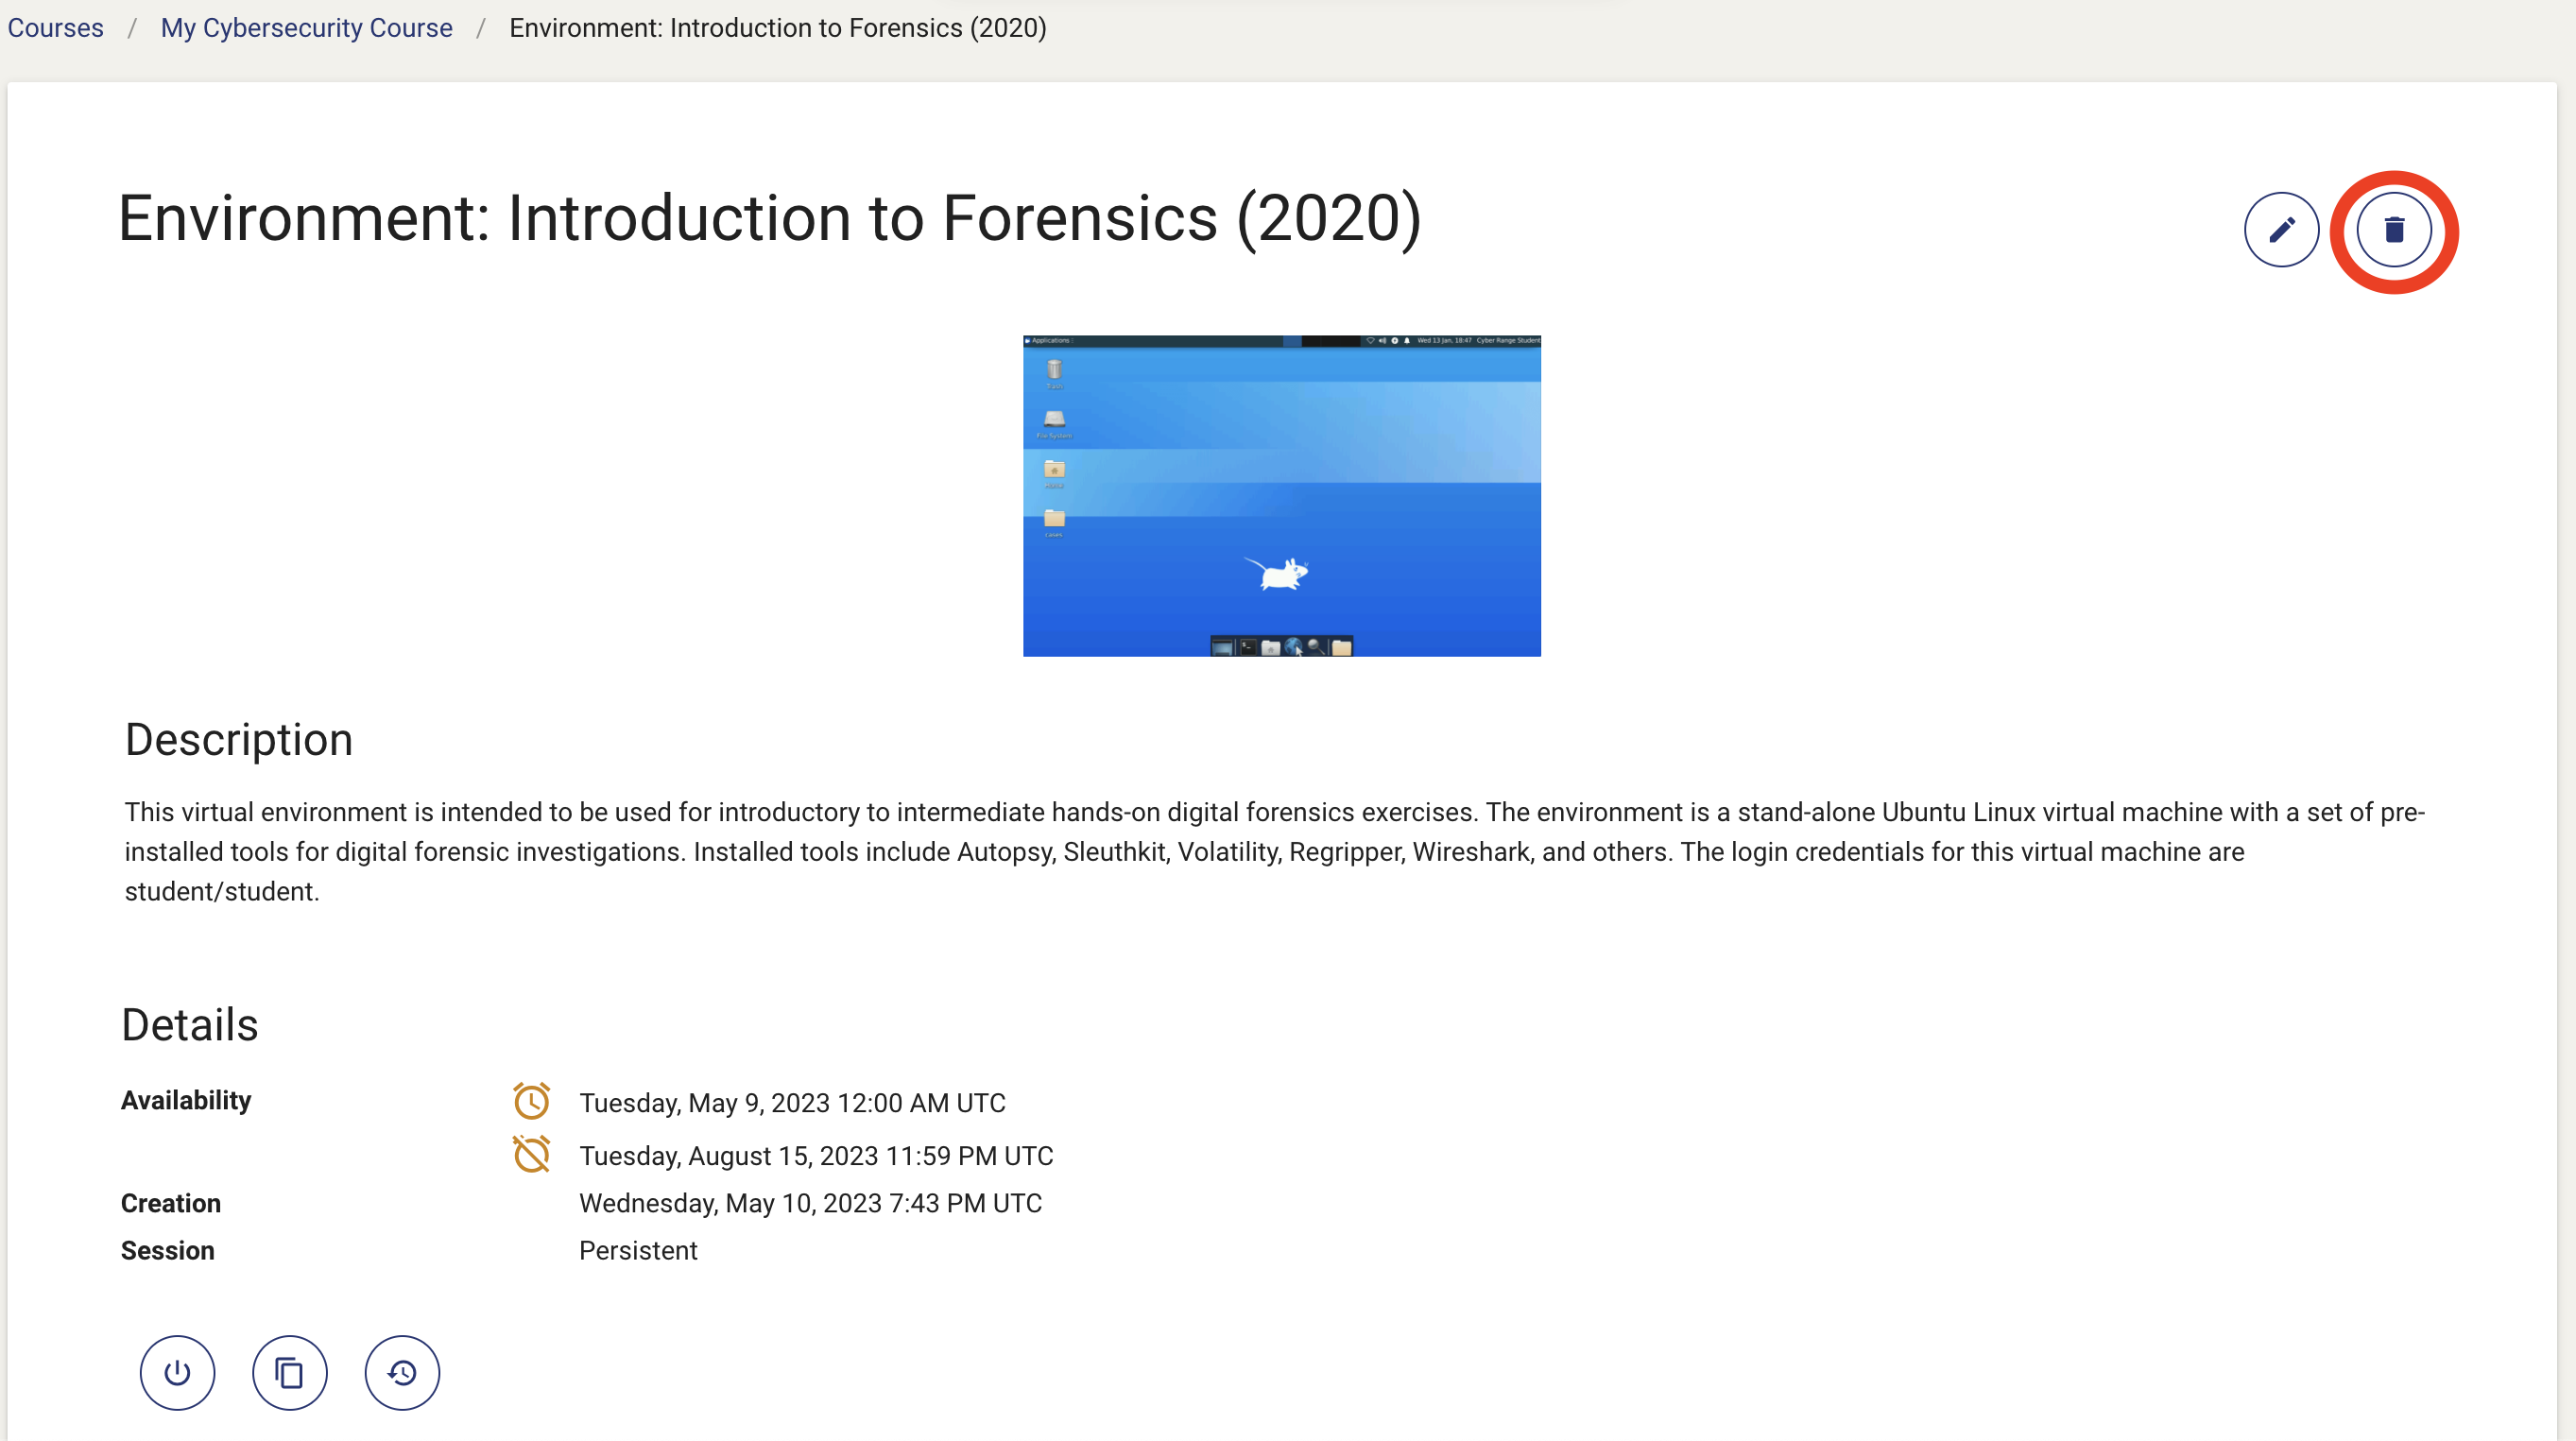This screenshot has width=2576, height=1441.
Task: Click the crossed-out alarm end-time icon
Action: pos(531,1154)
